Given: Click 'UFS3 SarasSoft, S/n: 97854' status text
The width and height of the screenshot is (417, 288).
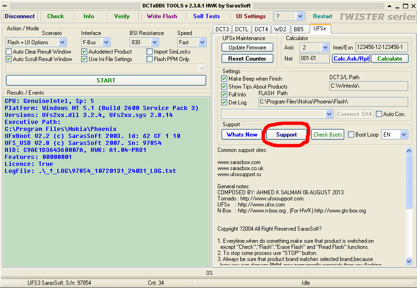Looking at the screenshot, I should [x=59, y=283].
